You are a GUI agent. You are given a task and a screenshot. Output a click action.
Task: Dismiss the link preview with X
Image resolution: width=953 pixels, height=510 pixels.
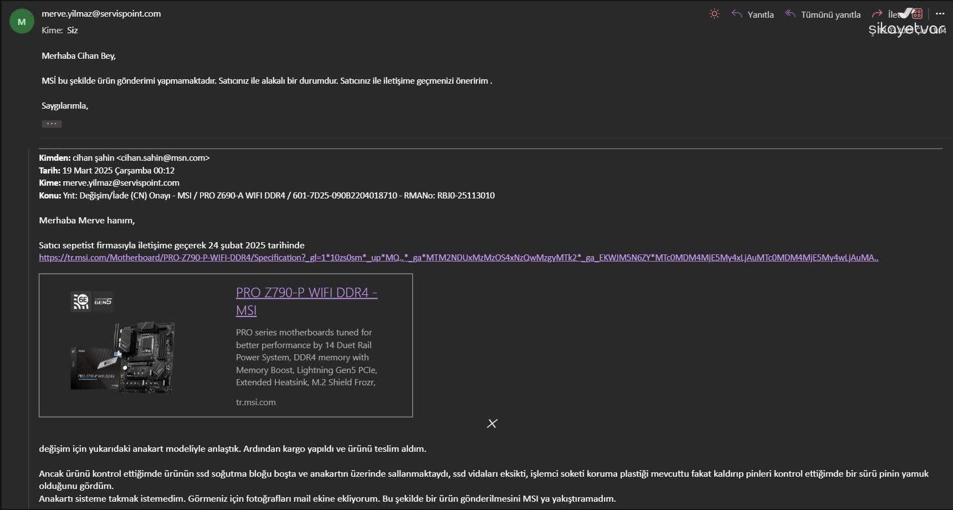tap(492, 424)
